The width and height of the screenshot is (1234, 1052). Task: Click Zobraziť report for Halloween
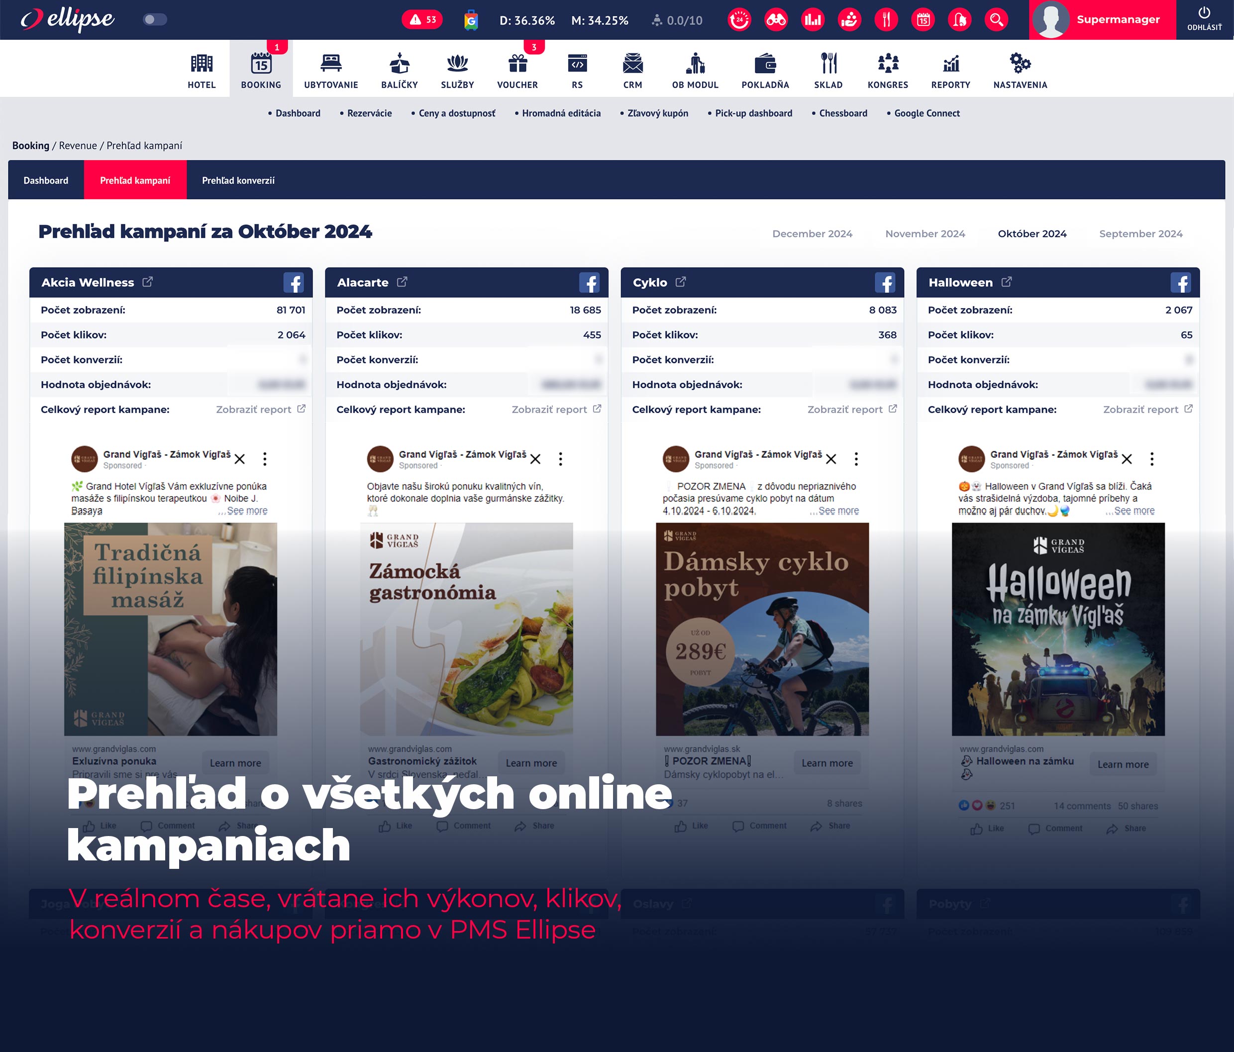click(x=1147, y=409)
